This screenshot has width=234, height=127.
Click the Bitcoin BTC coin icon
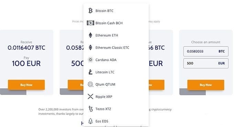click(x=90, y=11)
